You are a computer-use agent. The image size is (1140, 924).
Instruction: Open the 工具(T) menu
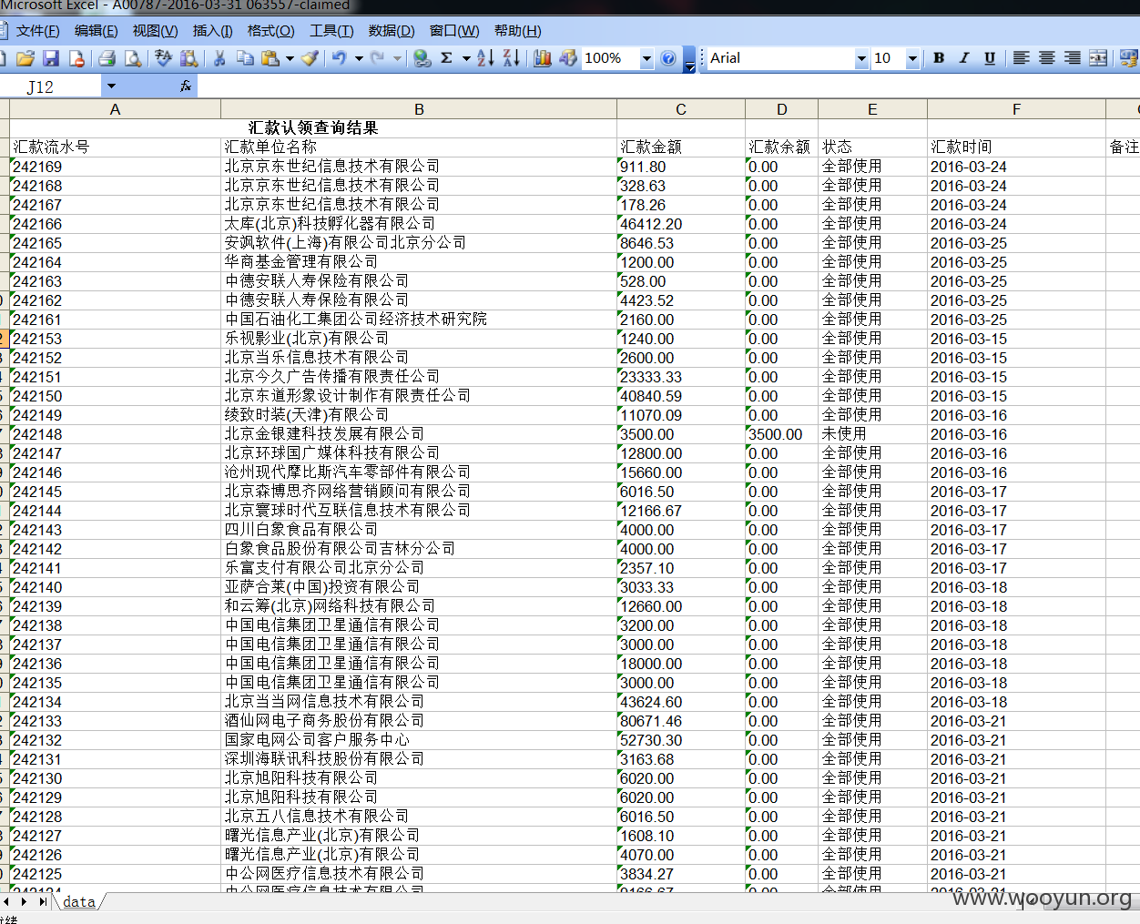click(331, 31)
